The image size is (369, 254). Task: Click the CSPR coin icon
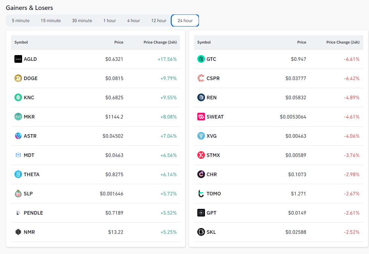201,78
